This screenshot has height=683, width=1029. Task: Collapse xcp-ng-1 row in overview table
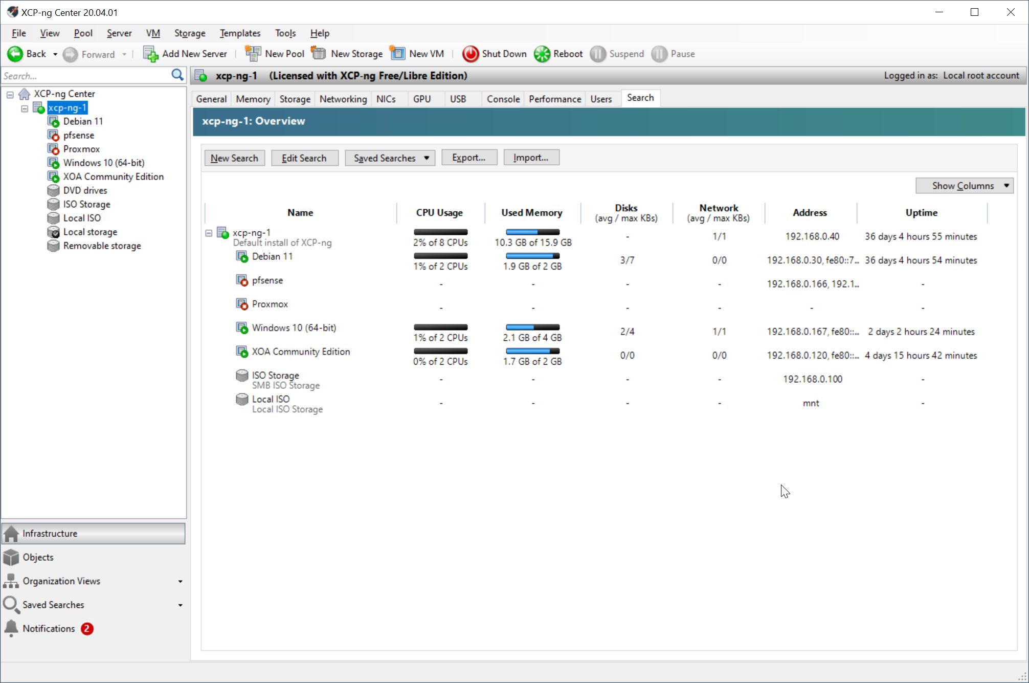point(209,233)
